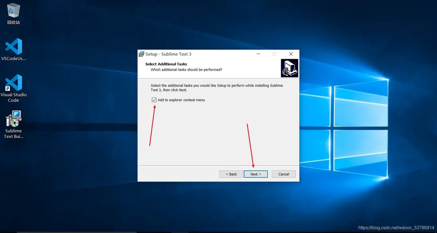Screen dimensions: 437x233
Task: Click the Select Additional Tasks heading
Action: [x=166, y=64]
